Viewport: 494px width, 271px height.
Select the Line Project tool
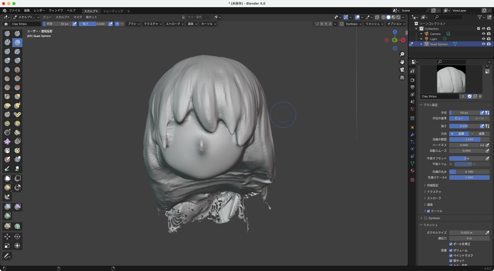click(7, 197)
